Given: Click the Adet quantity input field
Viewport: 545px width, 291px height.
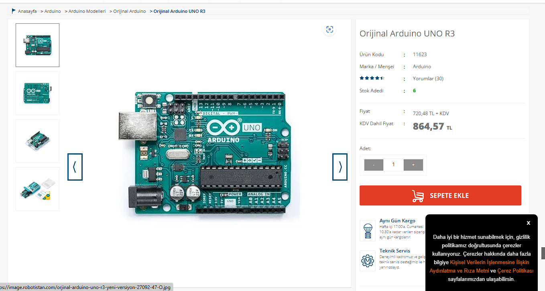Looking at the screenshot, I should point(393,165).
